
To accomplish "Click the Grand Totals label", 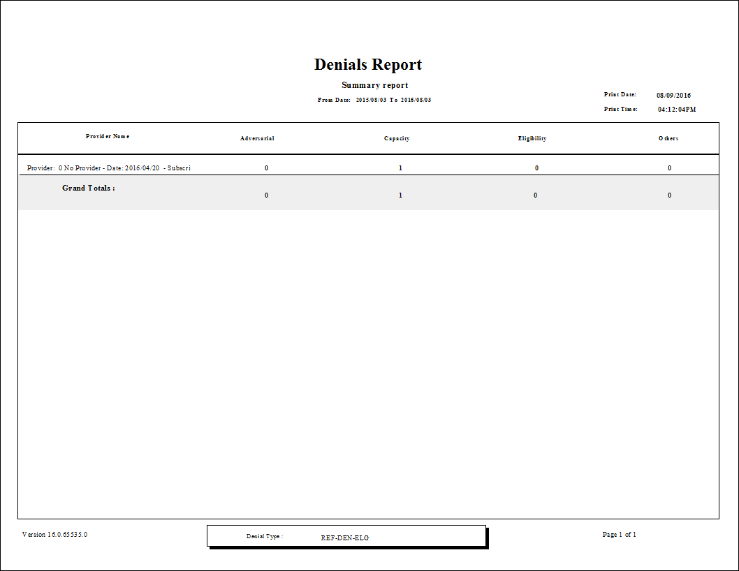I will pos(89,187).
